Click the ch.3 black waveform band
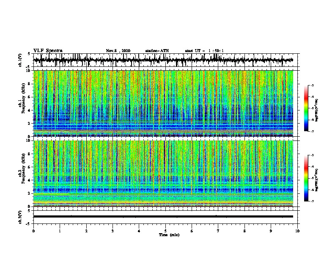Image resolution: width=335 pixels, height=259 pixels. point(163,217)
